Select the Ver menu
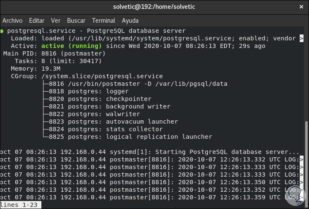The width and height of the screenshot is (309, 209). 56,20
